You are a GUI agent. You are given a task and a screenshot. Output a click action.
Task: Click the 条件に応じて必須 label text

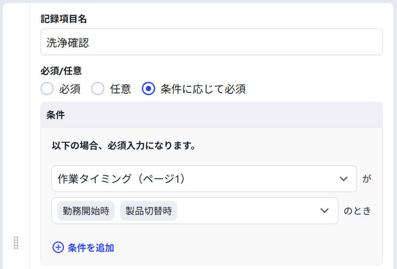tap(203, 89)
